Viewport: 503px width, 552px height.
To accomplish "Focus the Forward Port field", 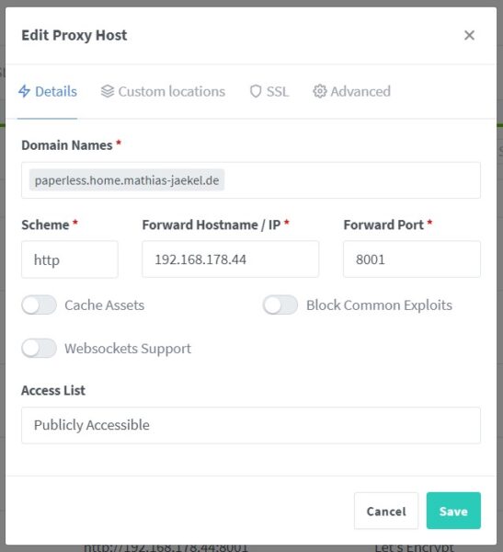I will pyautogui.click(x=412, y=259).
